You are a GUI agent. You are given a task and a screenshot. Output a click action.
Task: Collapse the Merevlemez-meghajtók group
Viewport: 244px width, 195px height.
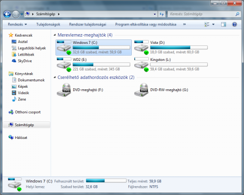pos(55,35)
